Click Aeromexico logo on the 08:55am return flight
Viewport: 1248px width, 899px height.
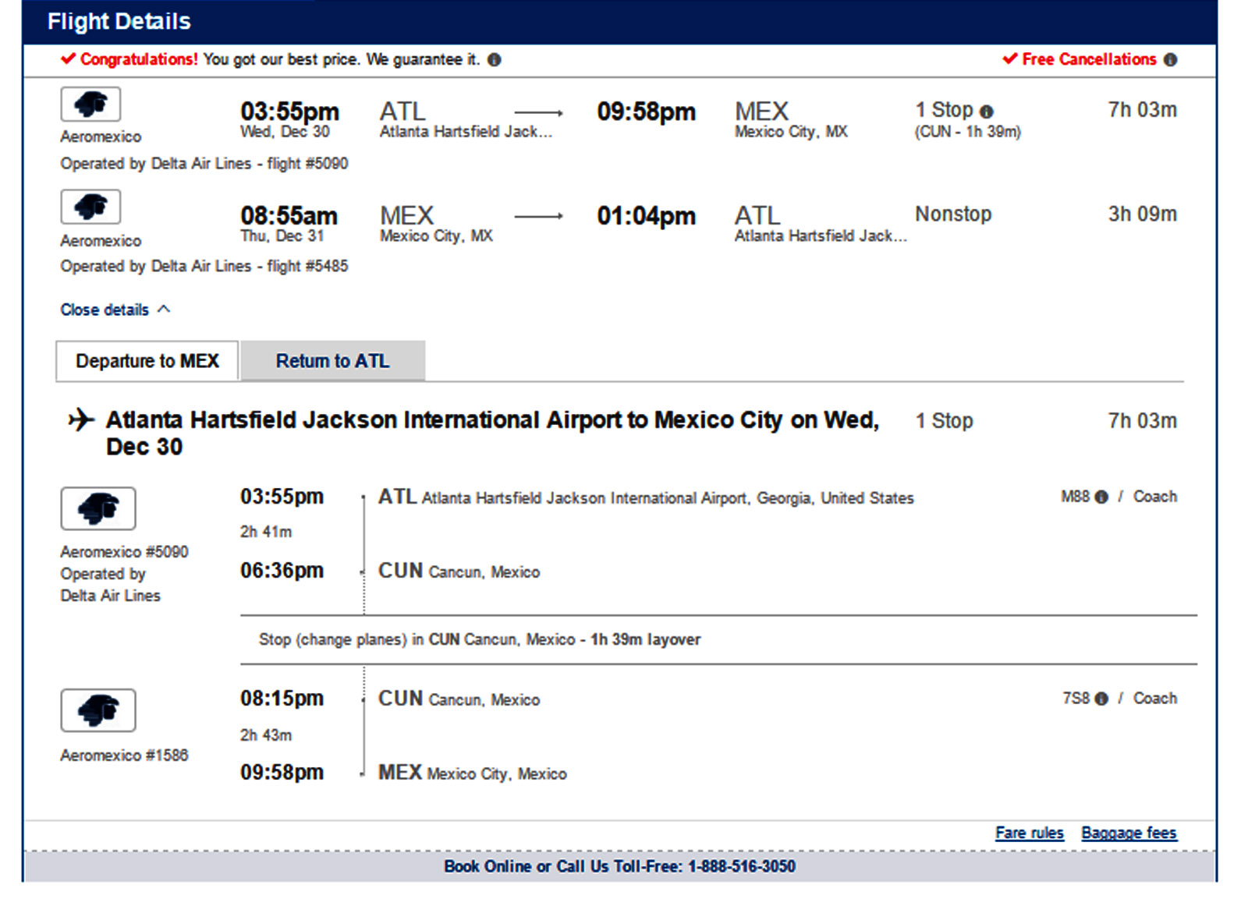(90, 207)
